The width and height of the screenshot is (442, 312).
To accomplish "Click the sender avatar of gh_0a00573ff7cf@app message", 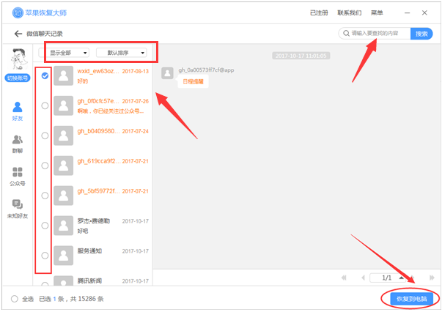I will [x=167, y=73].
